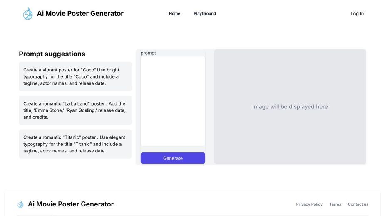Select the Titanic poster prompt suggestion
The width and height of the screenshot is (385, 216).
pyautogui.click(x=75, y=144)
